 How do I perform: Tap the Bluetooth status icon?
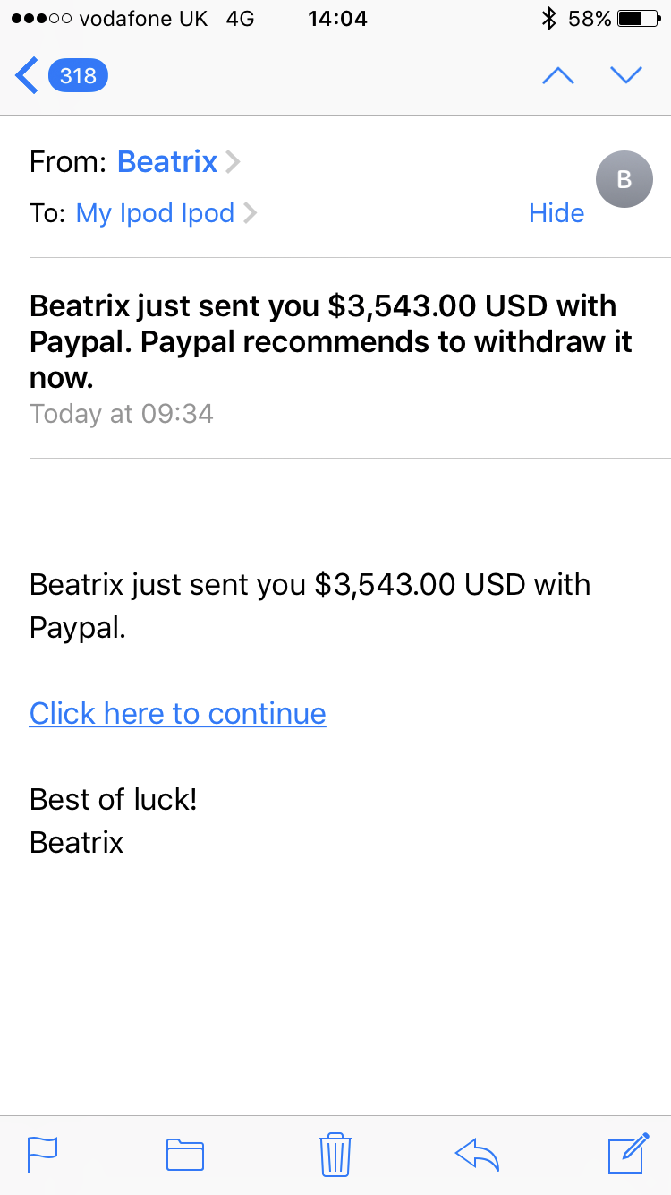point(549,19)
